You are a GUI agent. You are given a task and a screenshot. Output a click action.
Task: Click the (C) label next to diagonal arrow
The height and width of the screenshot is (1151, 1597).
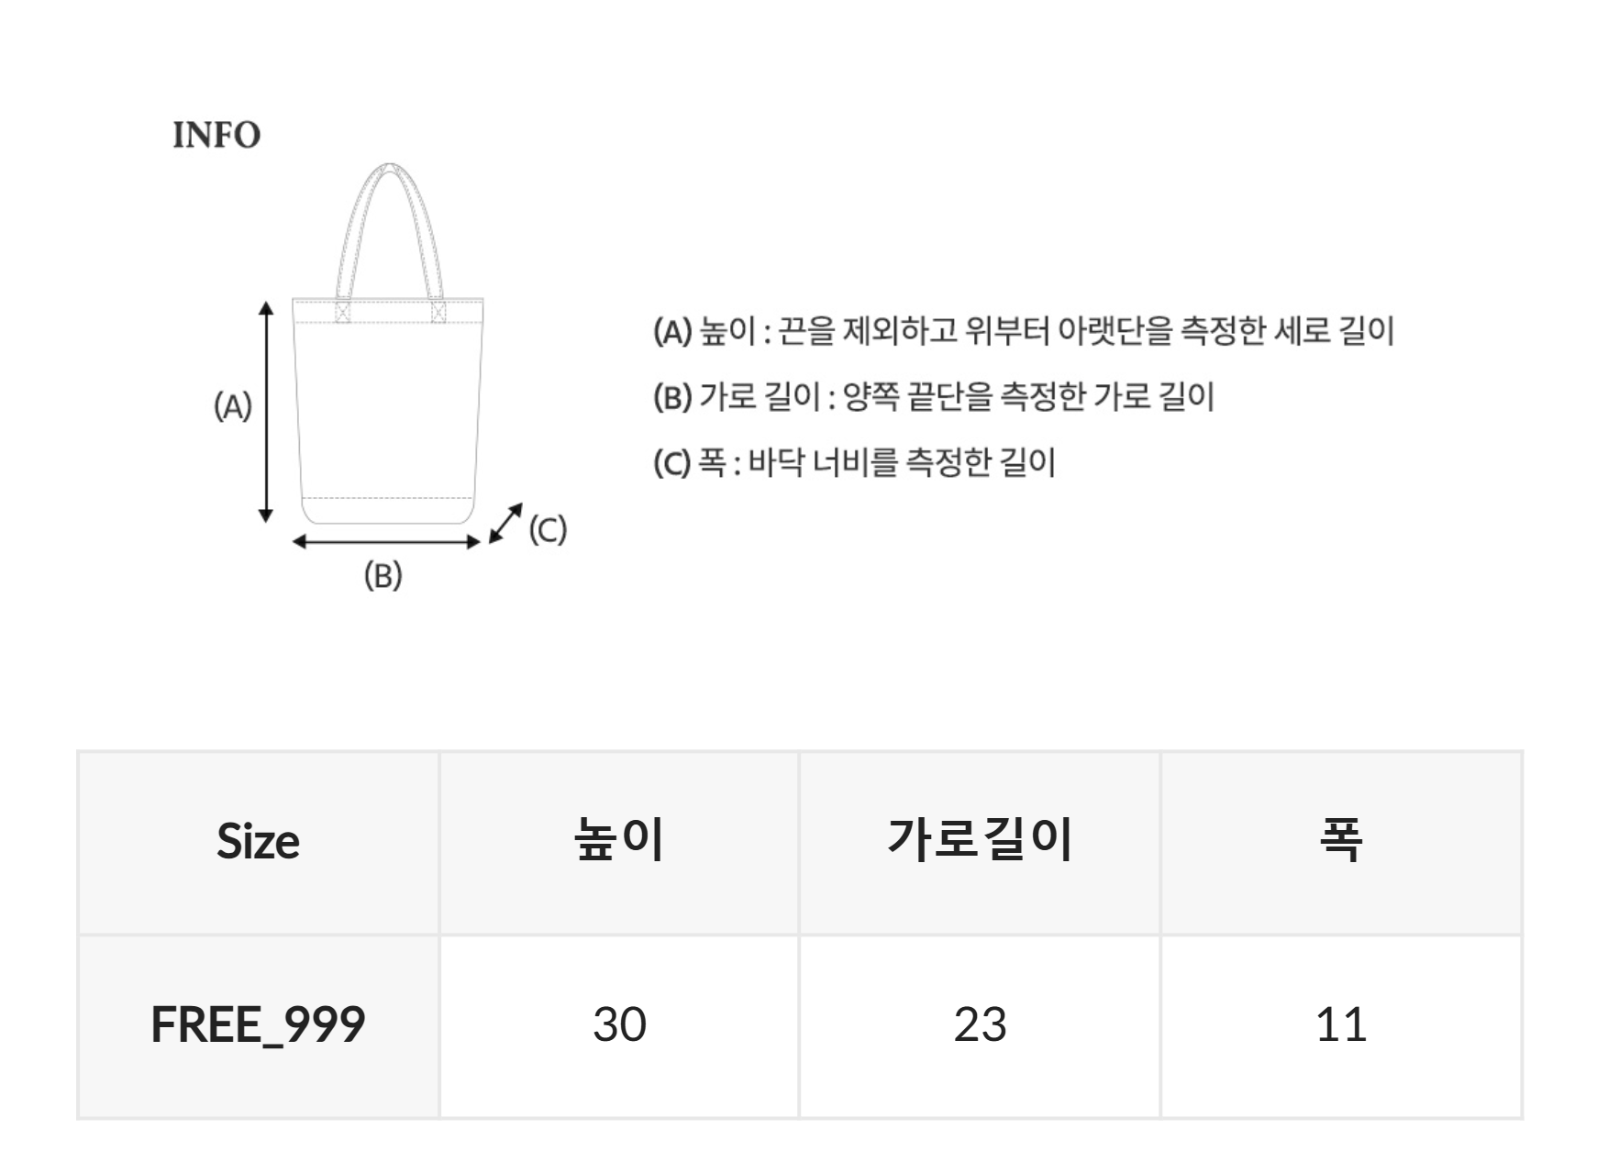pos(548,530)
